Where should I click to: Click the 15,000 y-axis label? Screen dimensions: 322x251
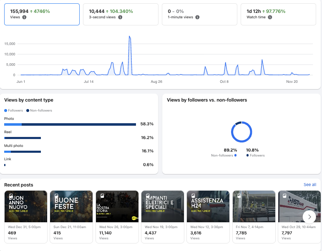pyautogui.click(x=10, y=44)
